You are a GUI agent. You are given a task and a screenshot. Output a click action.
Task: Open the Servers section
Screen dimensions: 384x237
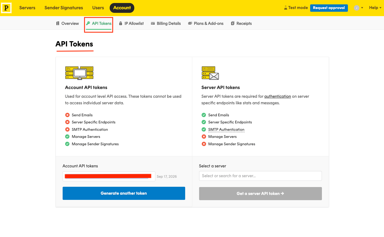coord(27,8)
